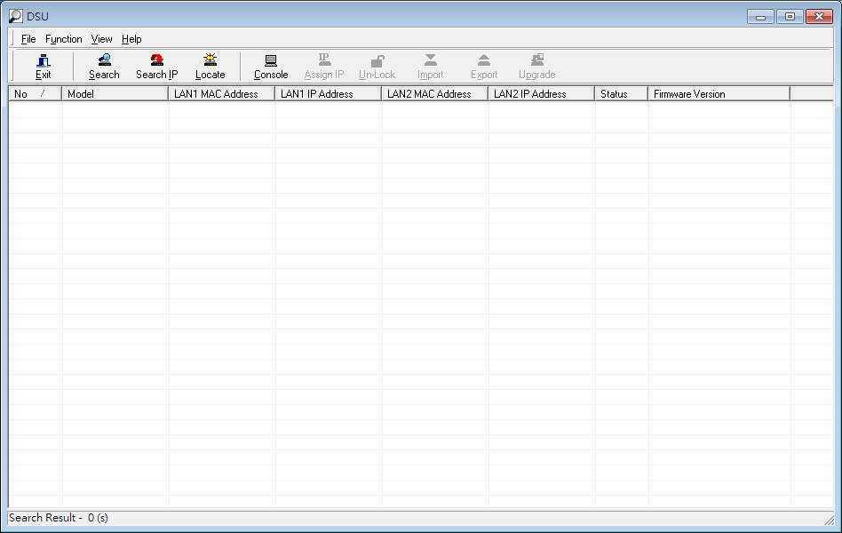The image size is (842, 533).
Task: Open the Function menu
Action: [x=63, y=39]
